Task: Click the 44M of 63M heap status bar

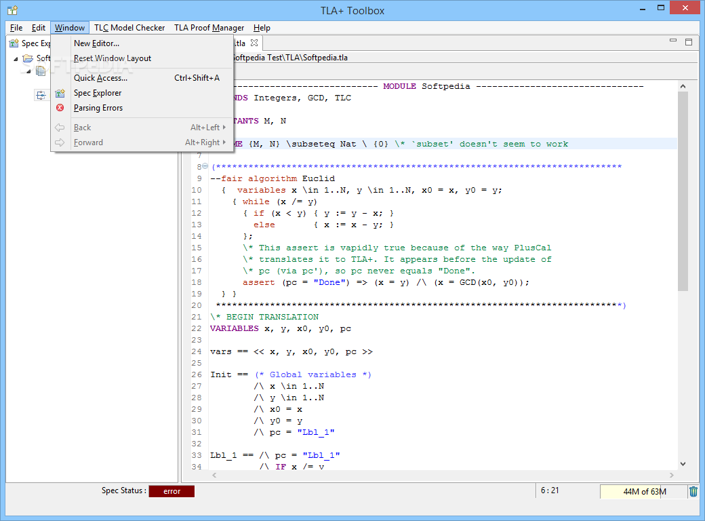Action: point(644,491)
